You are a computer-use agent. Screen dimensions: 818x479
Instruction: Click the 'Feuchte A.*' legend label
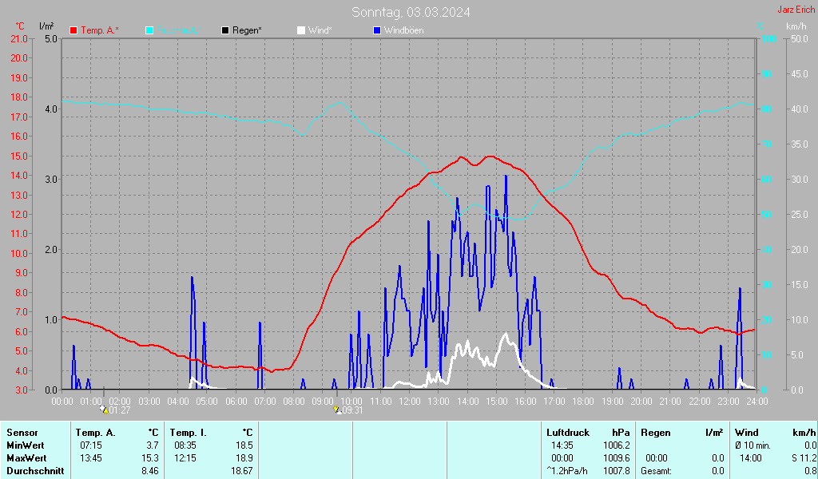[179, 31]
